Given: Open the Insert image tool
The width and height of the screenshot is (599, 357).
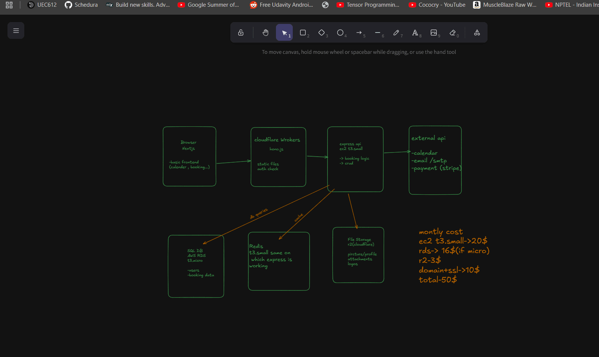Looking at the screenshot, I should coord(434,33).
